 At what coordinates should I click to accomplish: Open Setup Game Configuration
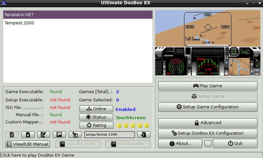click(207, 107)
